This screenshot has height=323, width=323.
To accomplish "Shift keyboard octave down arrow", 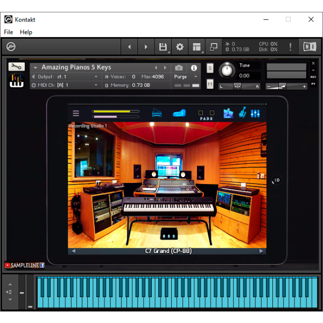I will point(10,299).
